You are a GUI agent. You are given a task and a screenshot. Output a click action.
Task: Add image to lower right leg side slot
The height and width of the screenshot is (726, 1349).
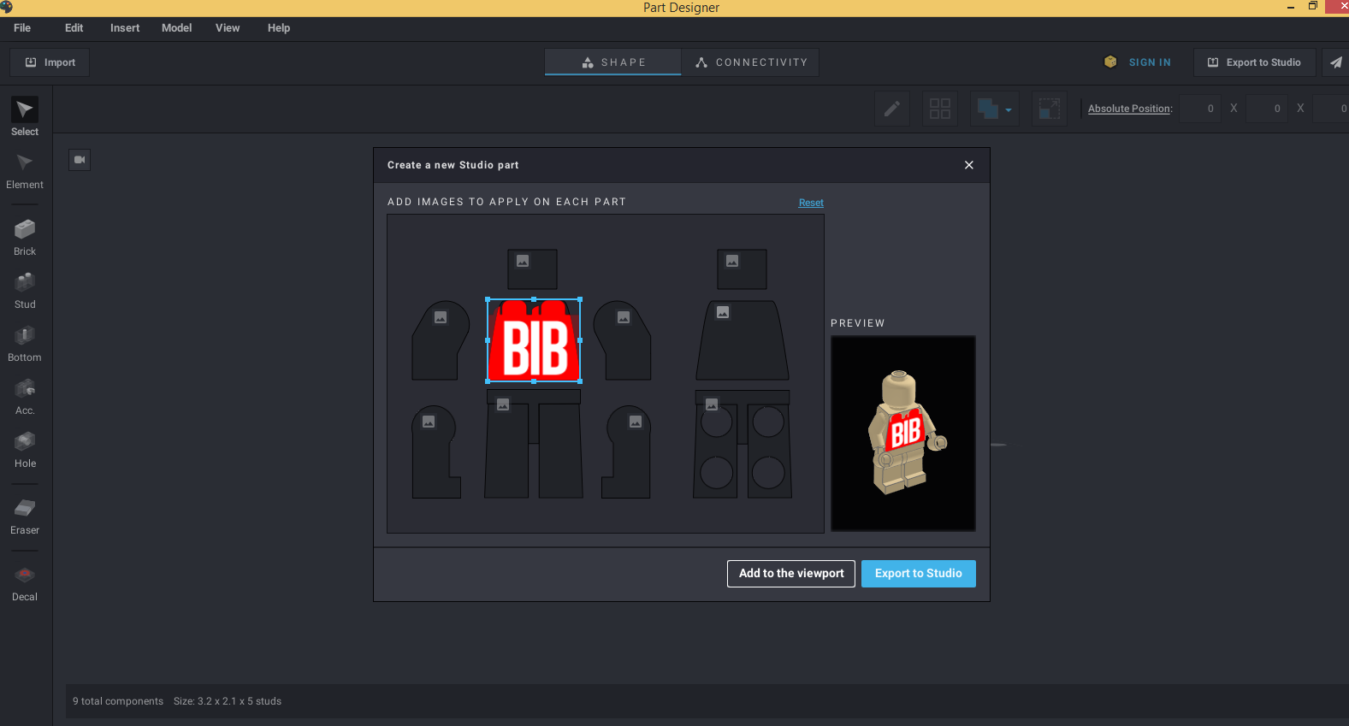[x=636, y=422]
